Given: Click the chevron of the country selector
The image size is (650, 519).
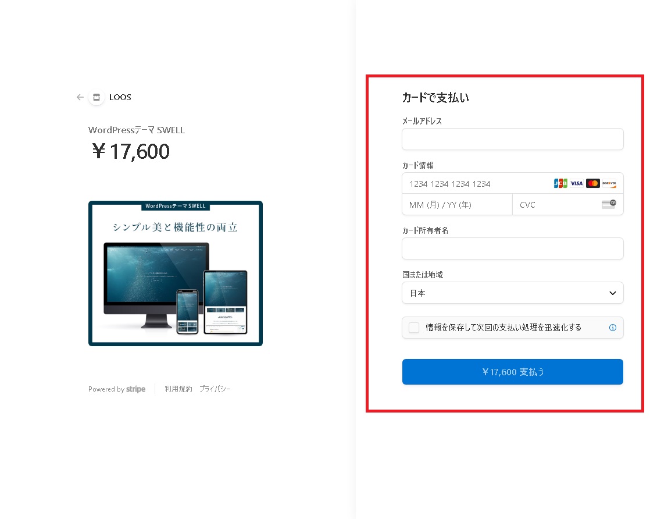Looking at the screenshot, I should click(x=613, y=293).
